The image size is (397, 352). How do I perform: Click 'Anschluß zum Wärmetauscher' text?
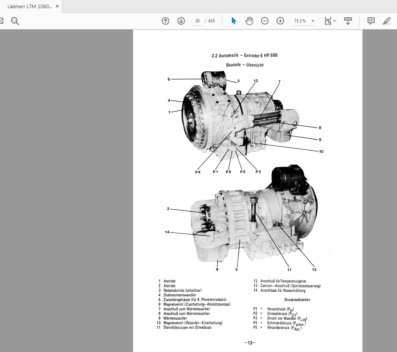tap(186, 309)
